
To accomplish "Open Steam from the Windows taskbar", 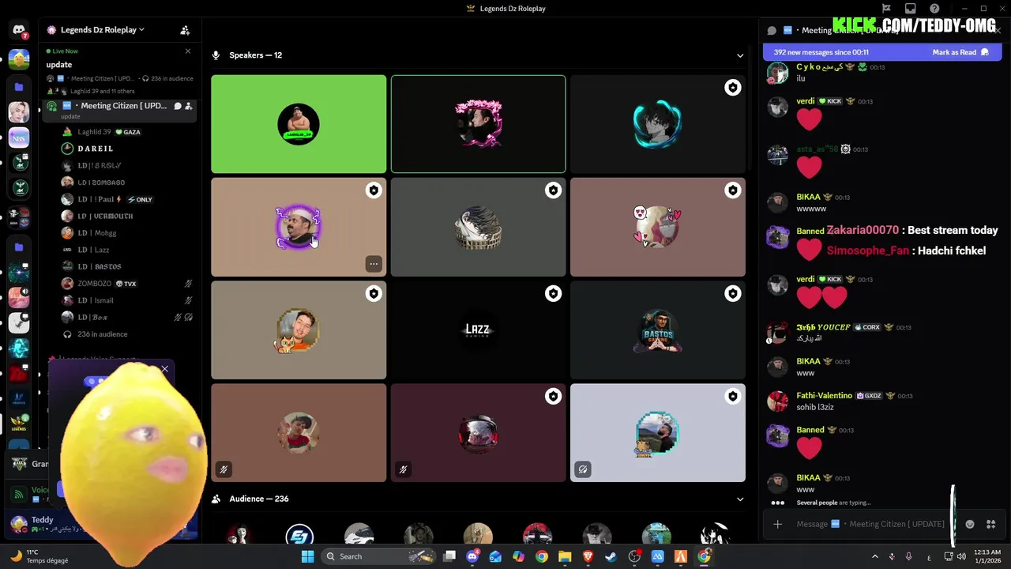I will (x=611, y=556).
